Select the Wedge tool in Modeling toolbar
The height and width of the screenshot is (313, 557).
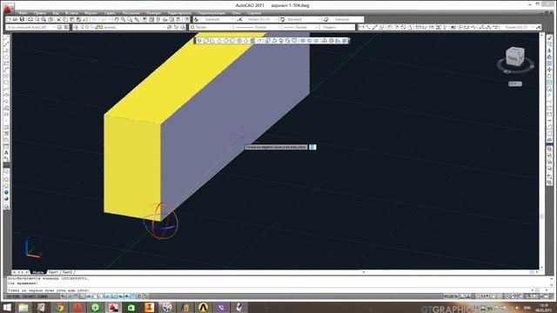[212, 41]
